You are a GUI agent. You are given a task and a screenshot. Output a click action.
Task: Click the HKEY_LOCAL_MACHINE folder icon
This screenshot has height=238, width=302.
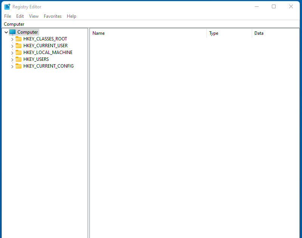click(18, 52)
